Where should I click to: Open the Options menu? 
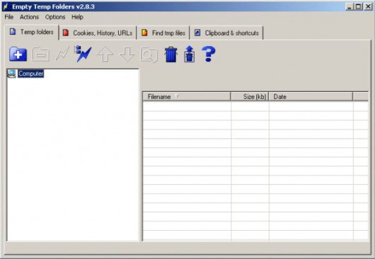(55, 17)
